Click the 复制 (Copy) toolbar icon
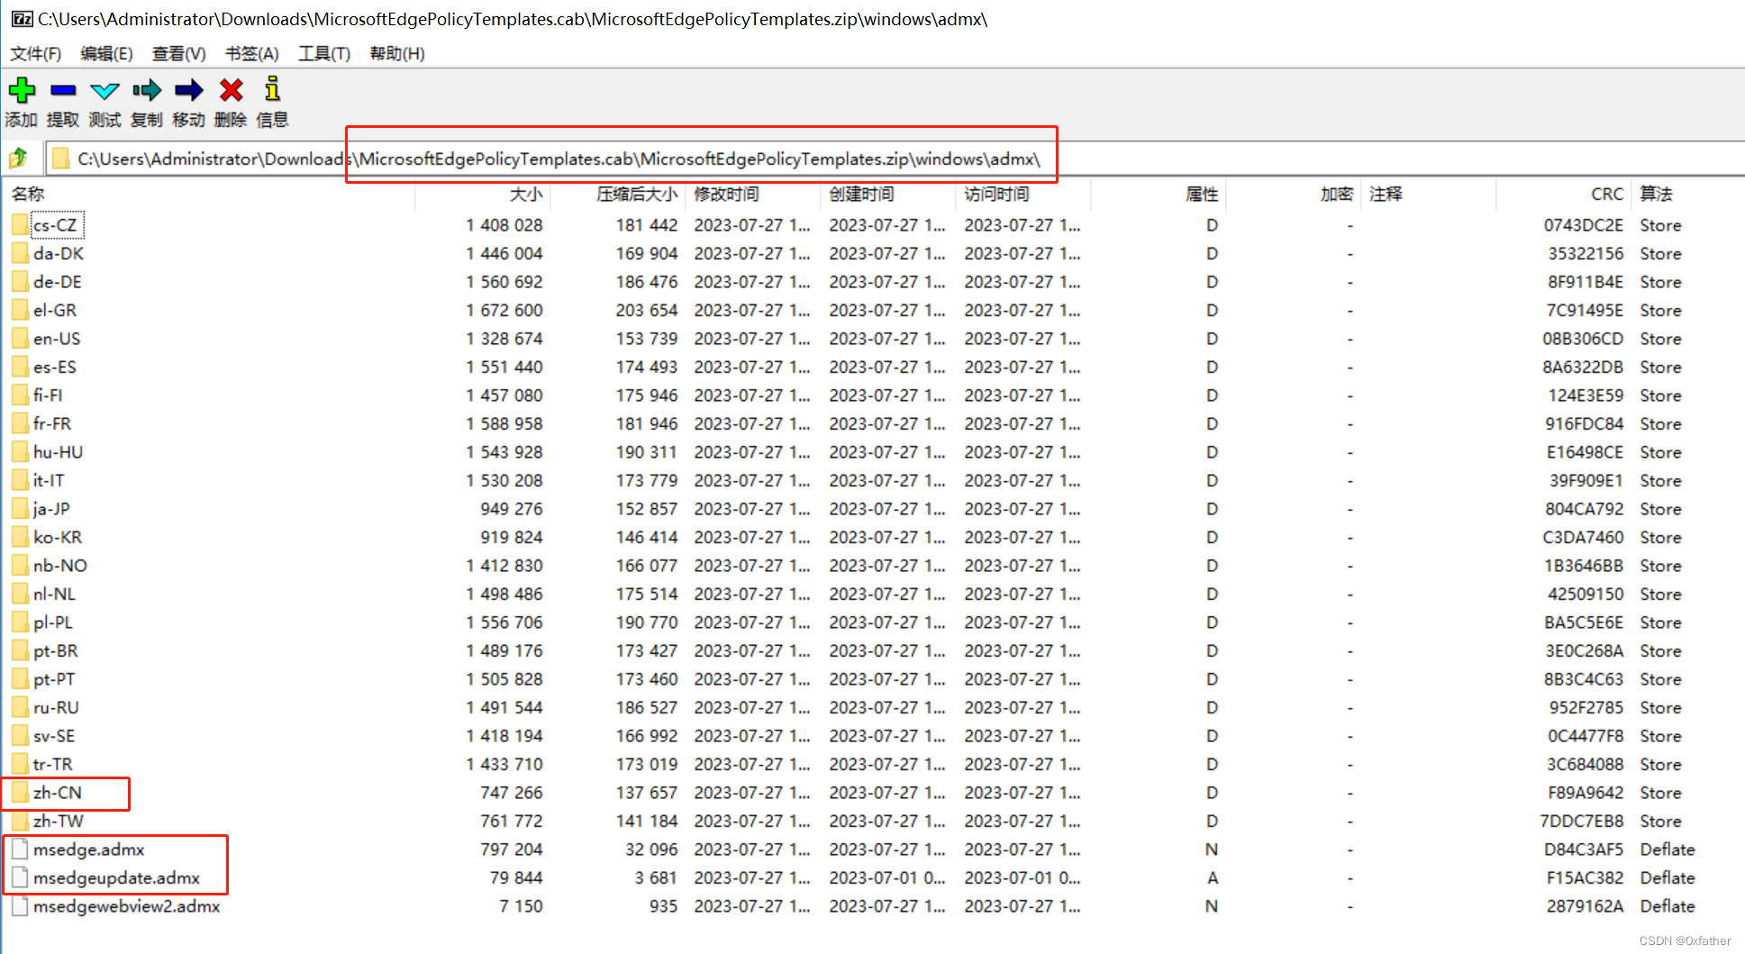Screen dimensions: 1745x954 click(x=146, y=90)
